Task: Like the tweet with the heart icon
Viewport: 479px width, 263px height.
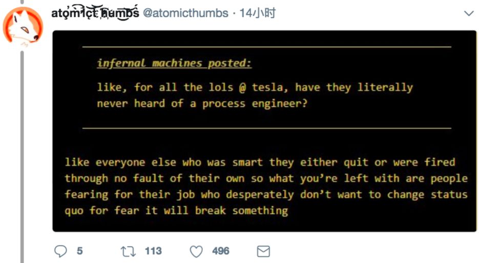Action: [196, 251]
